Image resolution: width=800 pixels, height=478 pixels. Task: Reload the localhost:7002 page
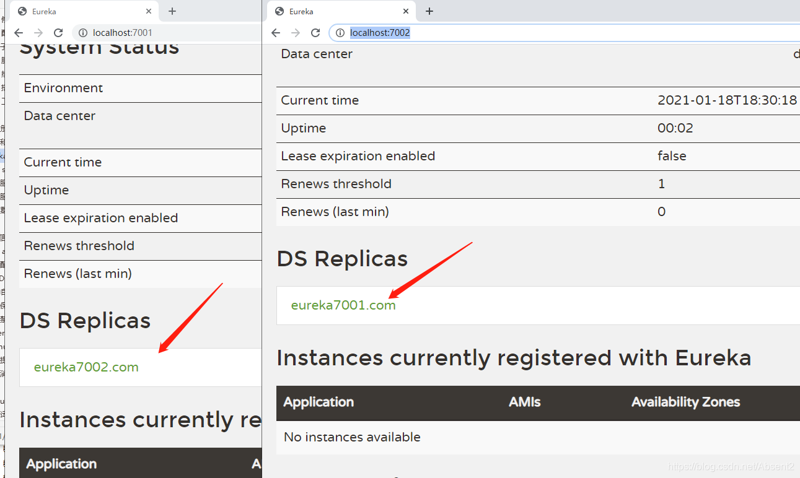(x=315, y=33)
